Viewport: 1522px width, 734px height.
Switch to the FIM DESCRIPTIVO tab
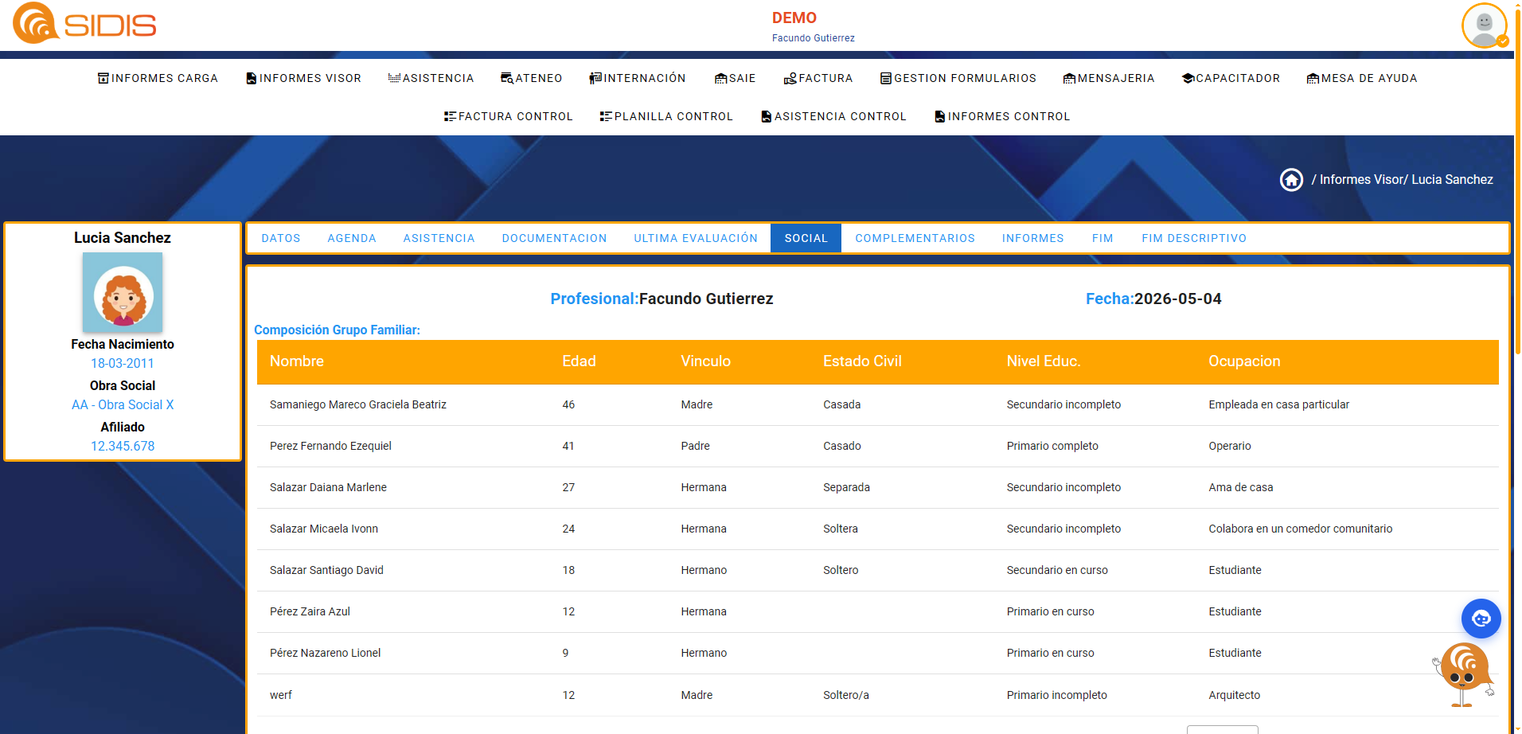tap(1194, 238)
